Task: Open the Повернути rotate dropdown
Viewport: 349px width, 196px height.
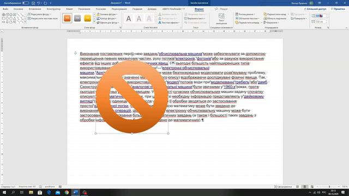Action: pyautogui.click(x=299, y=19)
